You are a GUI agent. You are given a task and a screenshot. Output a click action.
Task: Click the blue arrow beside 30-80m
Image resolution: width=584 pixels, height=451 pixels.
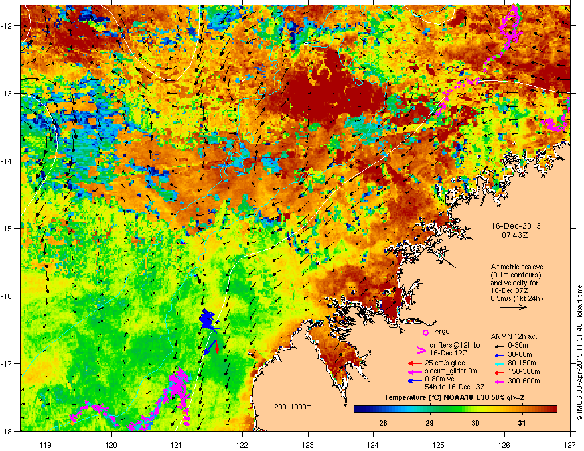click(500, 355)
